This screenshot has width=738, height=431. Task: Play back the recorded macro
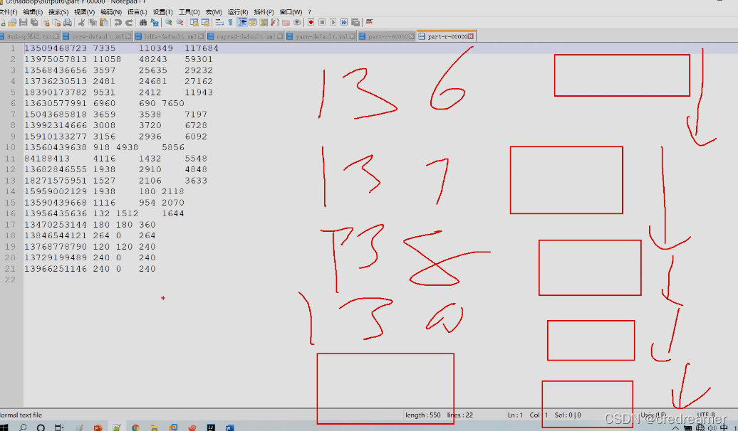tap(333, 22)
